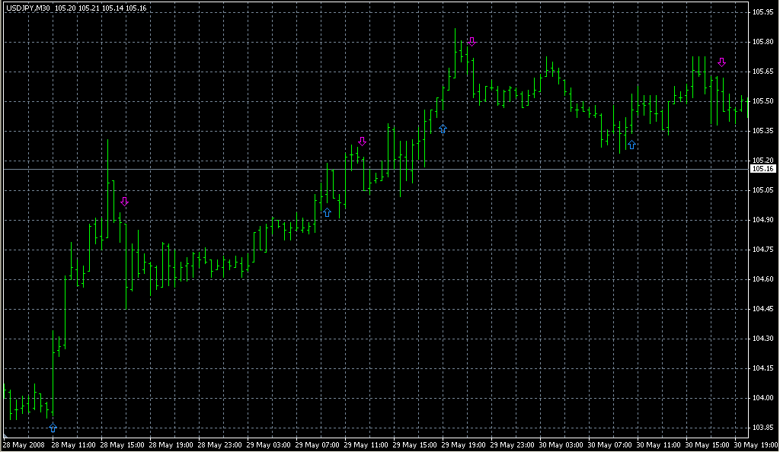Click the 105.65 price axis label

(762, 72)
